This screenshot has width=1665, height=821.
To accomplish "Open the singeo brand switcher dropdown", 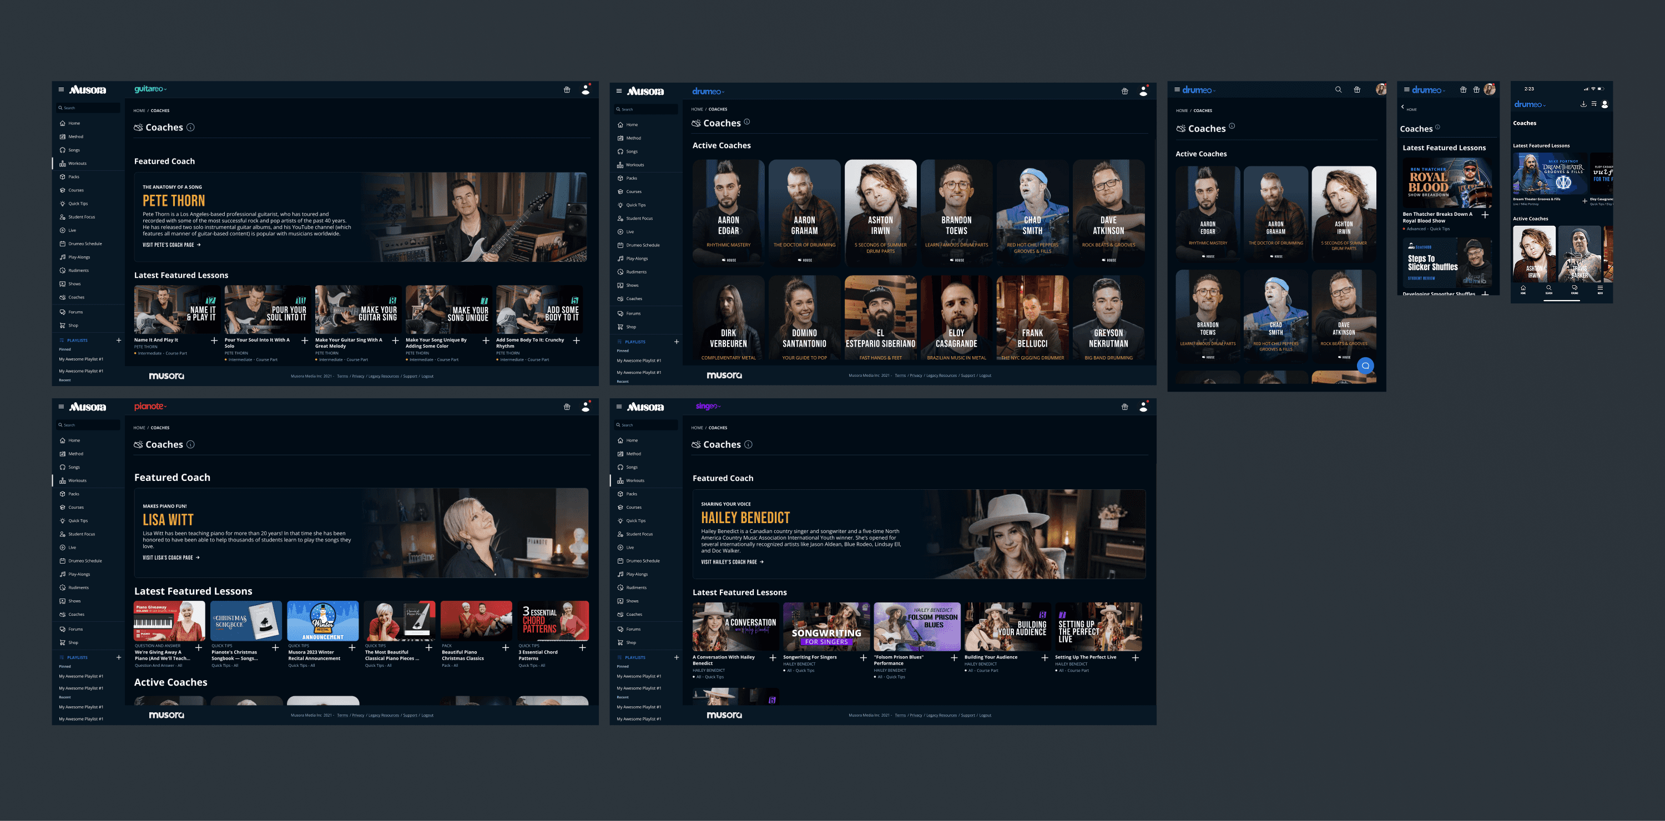I will coord(708,406).
